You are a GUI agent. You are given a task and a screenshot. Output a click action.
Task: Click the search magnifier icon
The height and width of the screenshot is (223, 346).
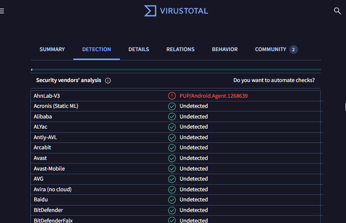tap(337, 11)
